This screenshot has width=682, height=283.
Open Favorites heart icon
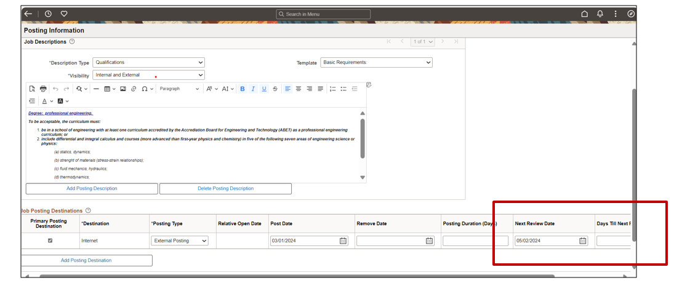[64, 14]
